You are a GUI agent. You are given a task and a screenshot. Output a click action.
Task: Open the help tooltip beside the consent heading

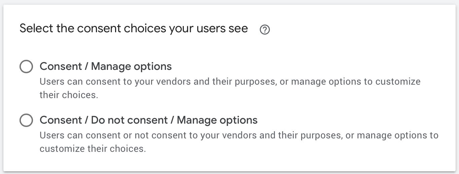(x=265, y=30)
